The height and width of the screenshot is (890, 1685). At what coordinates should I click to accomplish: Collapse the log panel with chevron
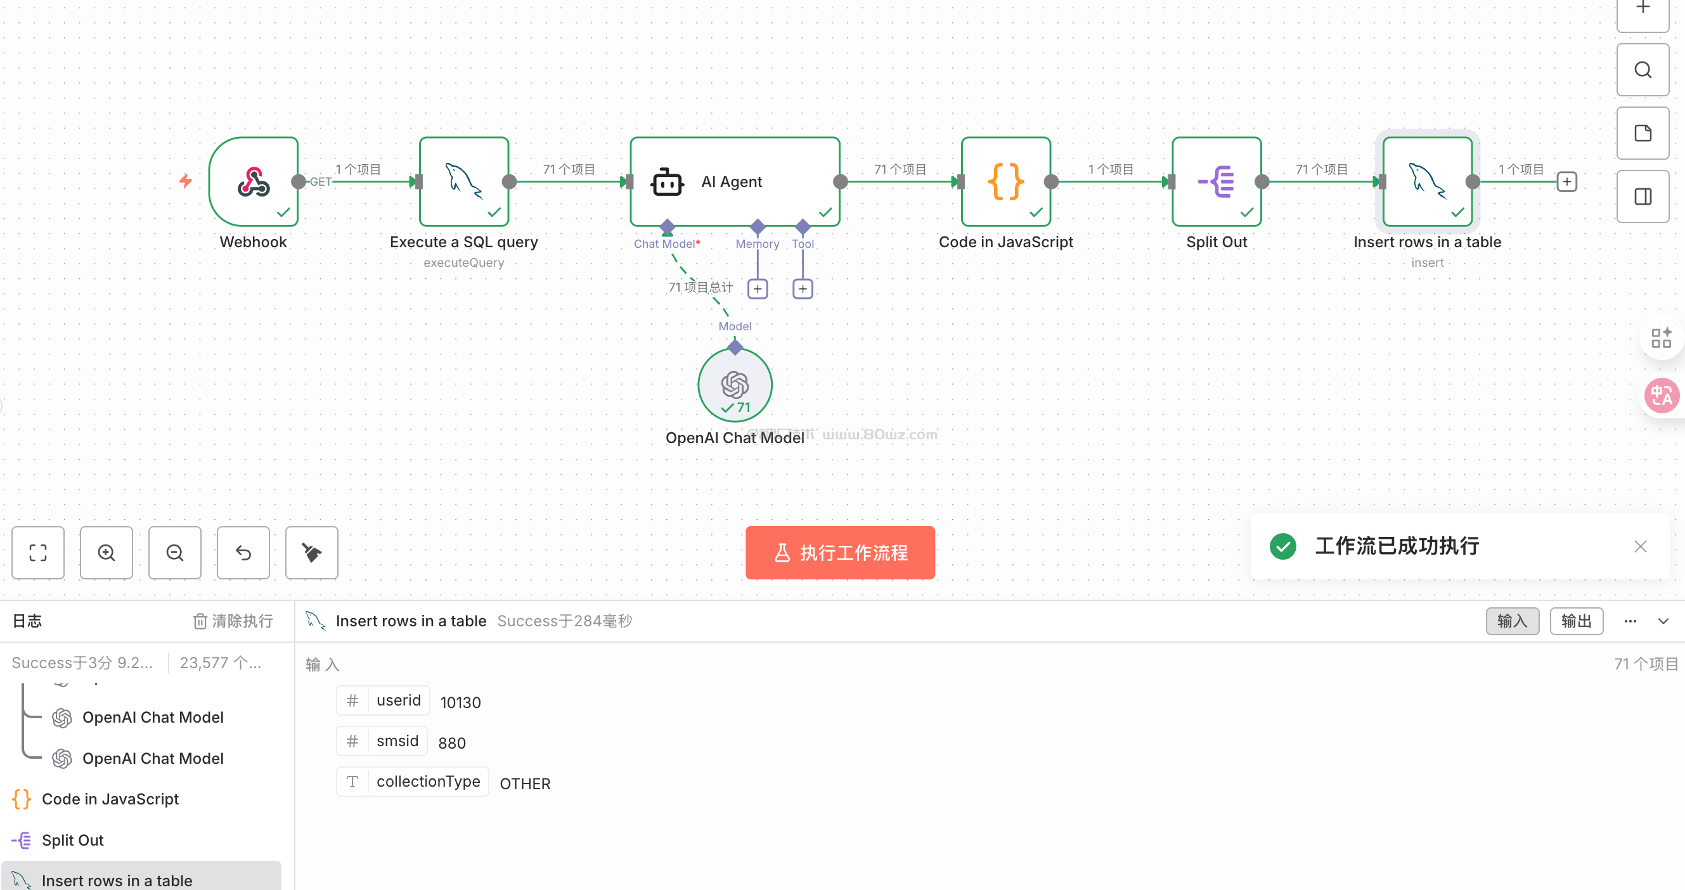(x=1663, y=621)
